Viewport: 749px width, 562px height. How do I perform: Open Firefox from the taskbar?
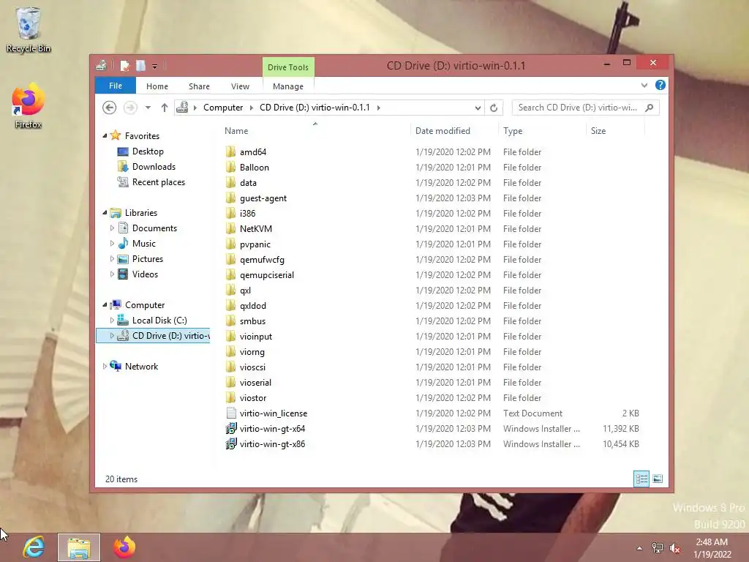coord(124,547)
